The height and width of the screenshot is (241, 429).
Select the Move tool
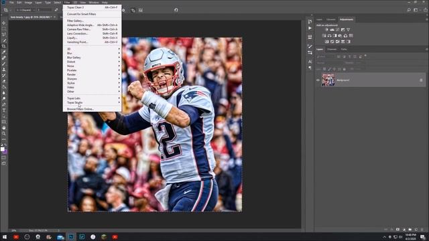(x=4, y=23)
